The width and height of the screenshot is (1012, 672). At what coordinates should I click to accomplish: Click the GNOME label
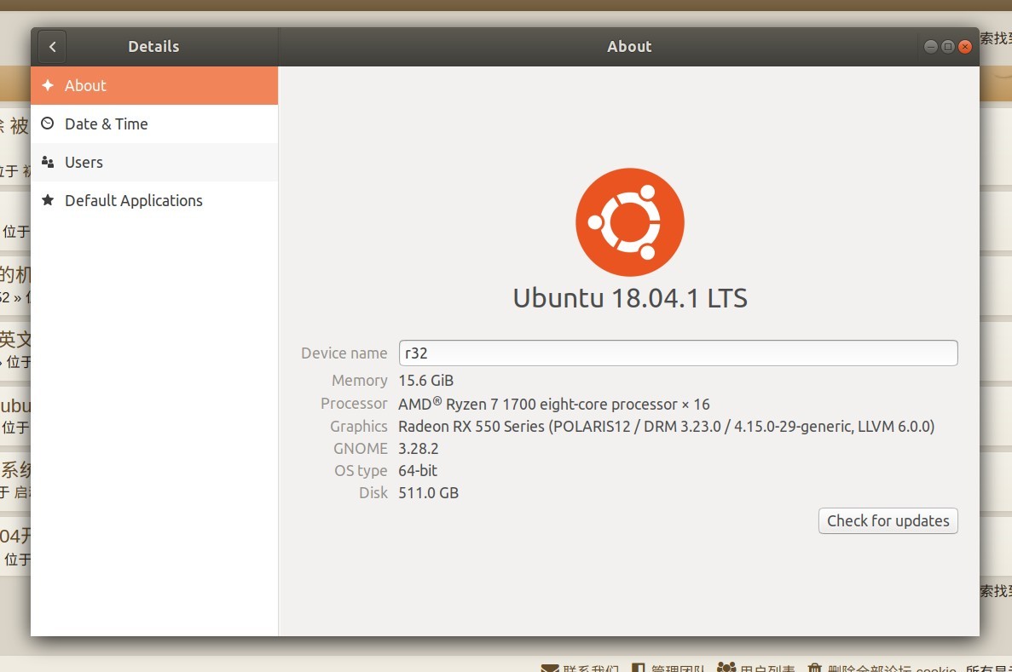tap(361, 448)
